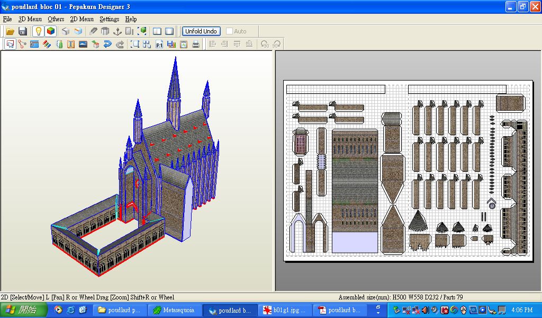Viewport: 542px width, 318px height.
Task: Click the colored pencils edge color icon
Action: pyautogui.click(x=47, y=45)
